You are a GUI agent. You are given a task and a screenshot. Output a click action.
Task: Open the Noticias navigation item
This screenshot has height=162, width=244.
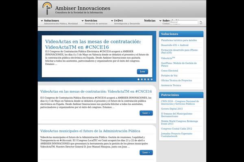click(150, 21)
